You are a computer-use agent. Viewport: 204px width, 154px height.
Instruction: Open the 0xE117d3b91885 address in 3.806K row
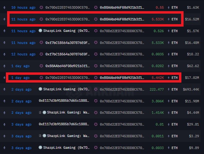(x=64, y=101)
